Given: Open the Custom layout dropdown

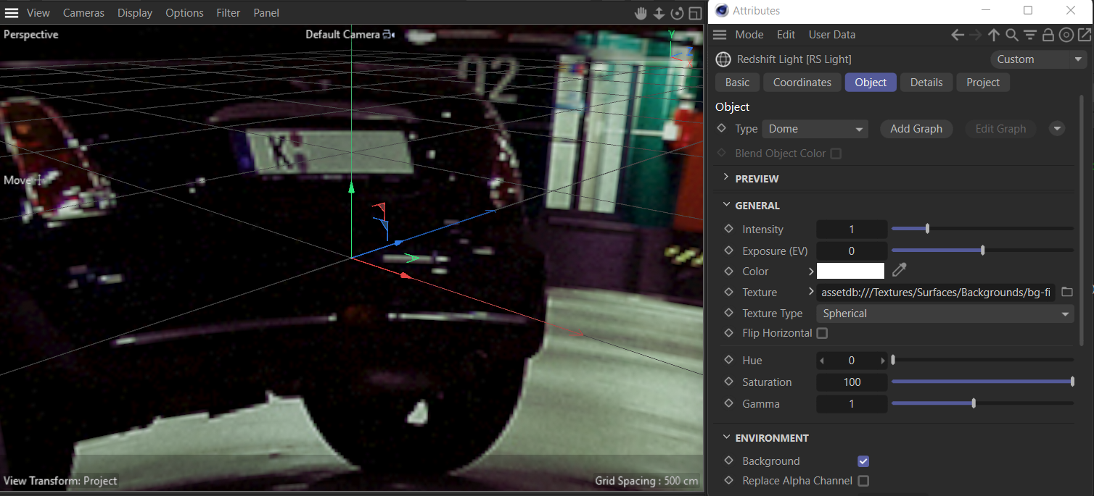Looking at the screenshot, I should [1039, 59].
